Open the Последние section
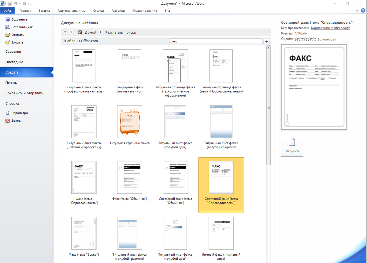This screenshot has height=263, width=367. tap(14, 62)
